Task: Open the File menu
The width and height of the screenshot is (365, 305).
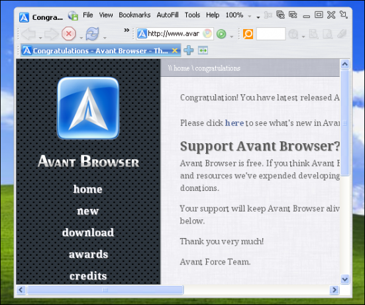Action: pos(88,15)
